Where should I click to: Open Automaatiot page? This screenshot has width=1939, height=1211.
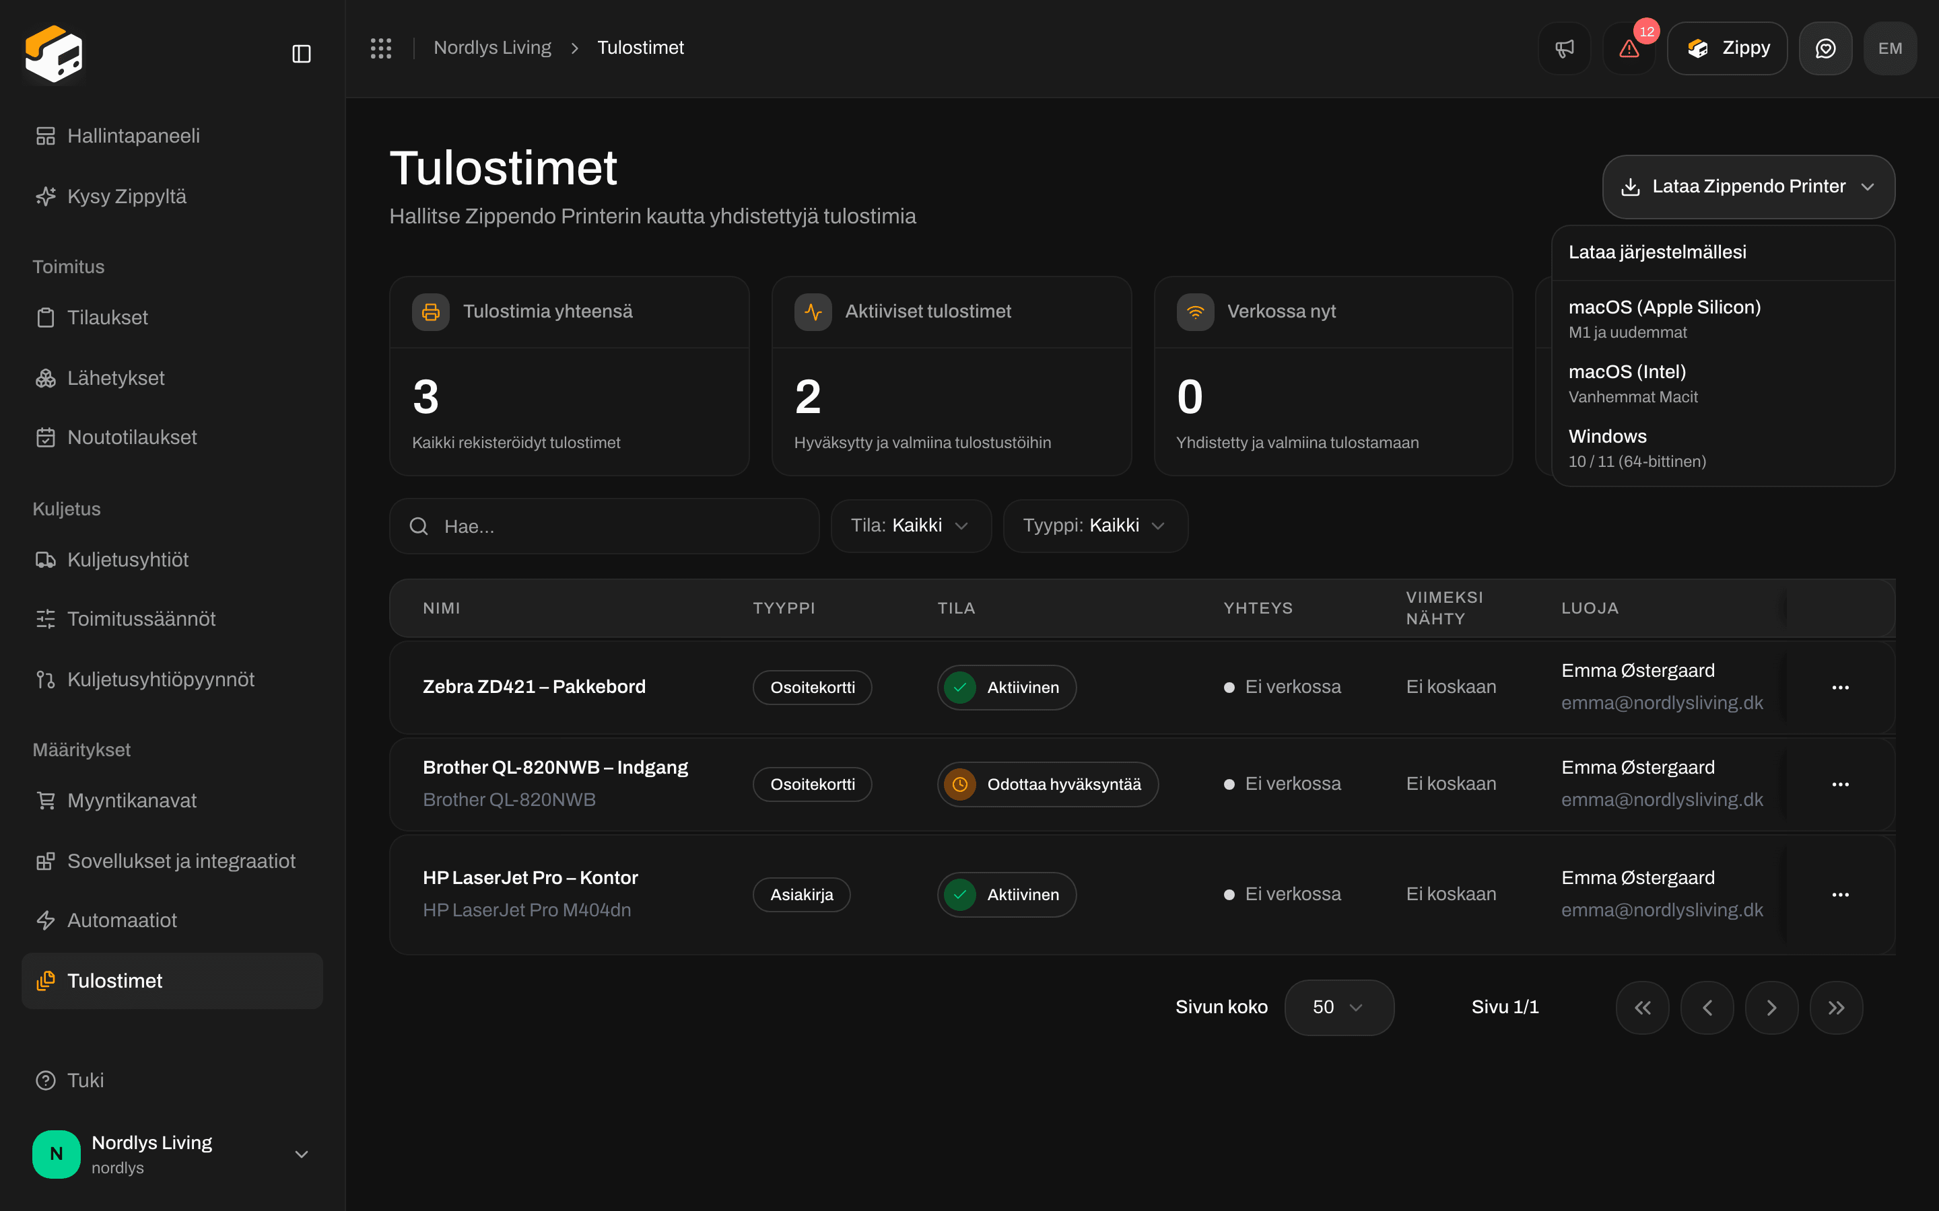(x=172, y=920)
